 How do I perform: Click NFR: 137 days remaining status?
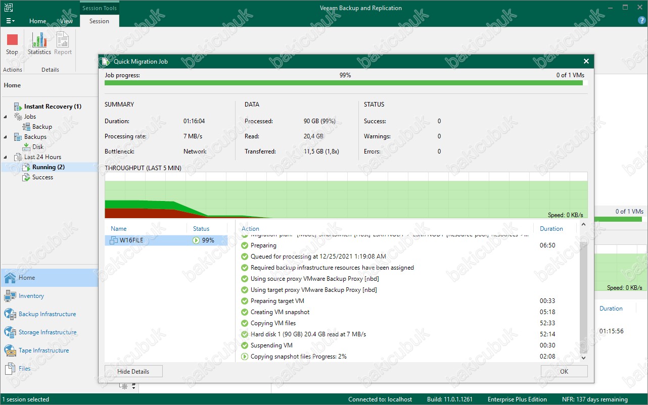click(595, 399)
